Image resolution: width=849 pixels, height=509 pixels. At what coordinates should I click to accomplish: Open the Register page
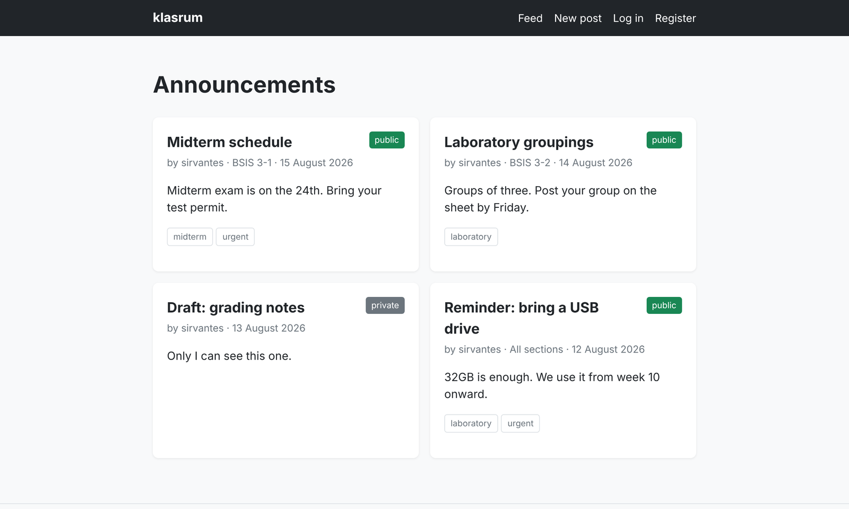point(675,18)
